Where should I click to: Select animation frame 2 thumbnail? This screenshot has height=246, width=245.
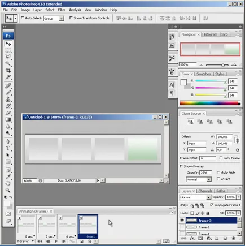pos(47,226)
